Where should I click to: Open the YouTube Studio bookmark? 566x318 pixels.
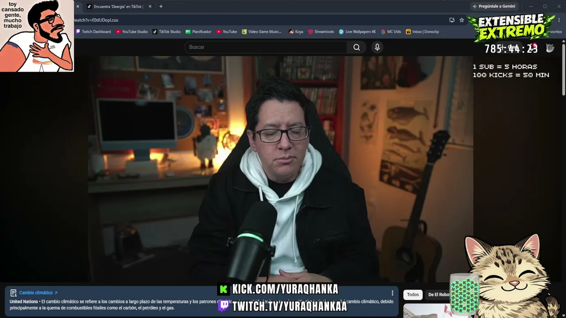pos(132,32)
